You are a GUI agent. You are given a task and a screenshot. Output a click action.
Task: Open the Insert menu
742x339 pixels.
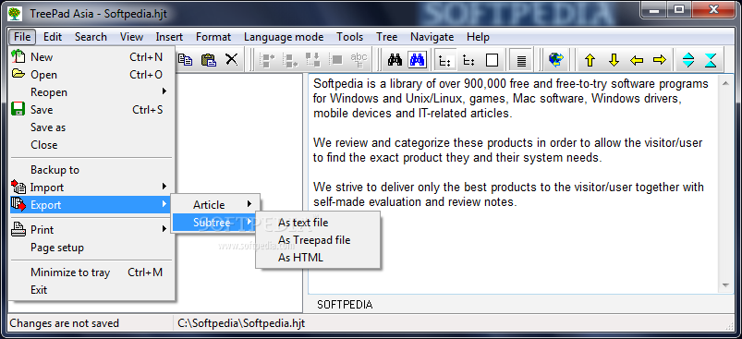pyautogui.click(x=169, y=37)
